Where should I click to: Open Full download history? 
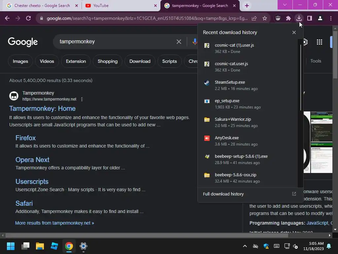(250, 194)
